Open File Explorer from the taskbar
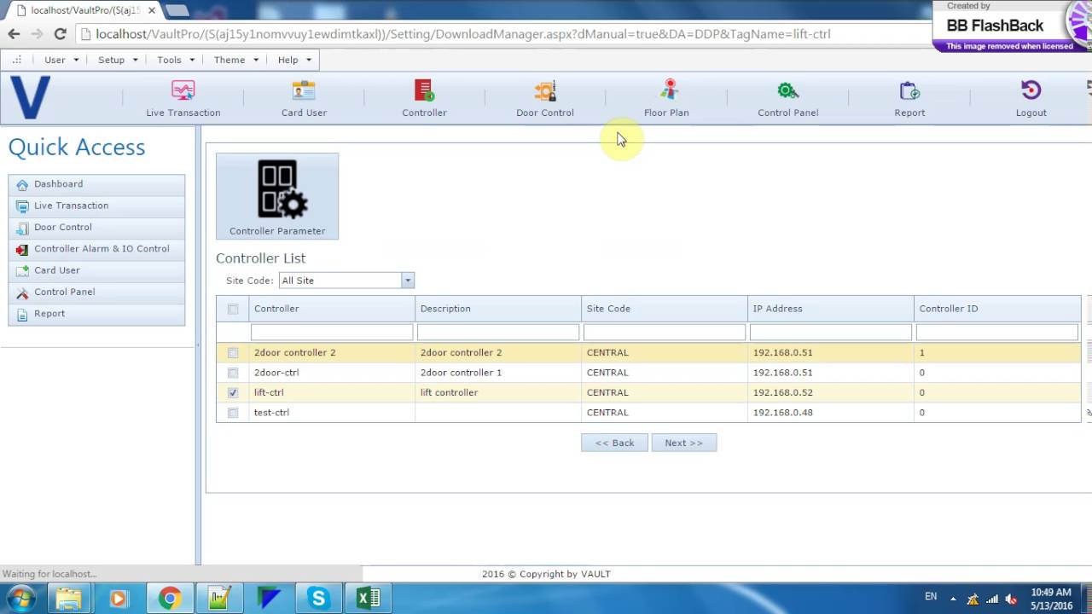 (69, 599)
